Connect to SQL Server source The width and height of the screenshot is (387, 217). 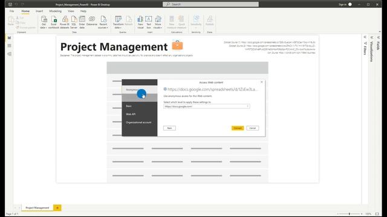point(74,22)
